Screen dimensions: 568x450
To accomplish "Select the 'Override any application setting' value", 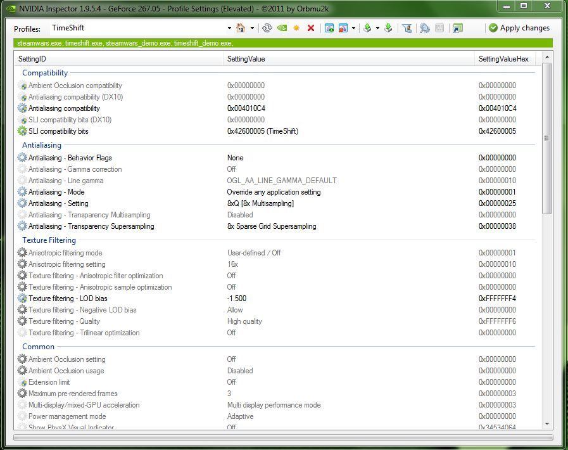I will tap(274, 192).
